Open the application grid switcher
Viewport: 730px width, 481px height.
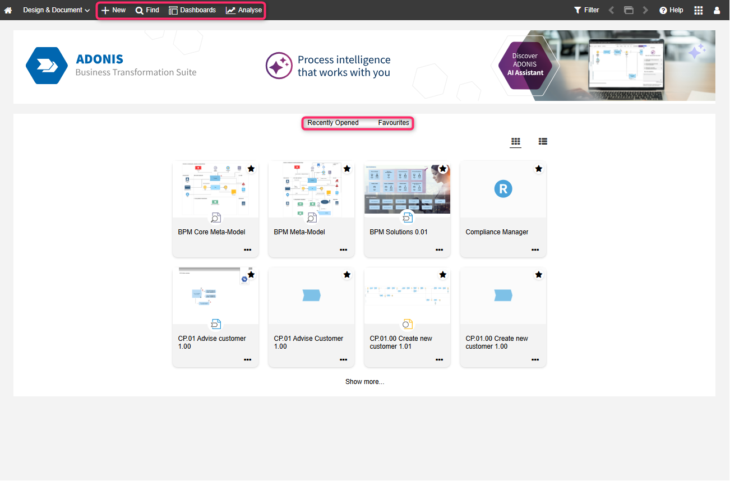699,10
